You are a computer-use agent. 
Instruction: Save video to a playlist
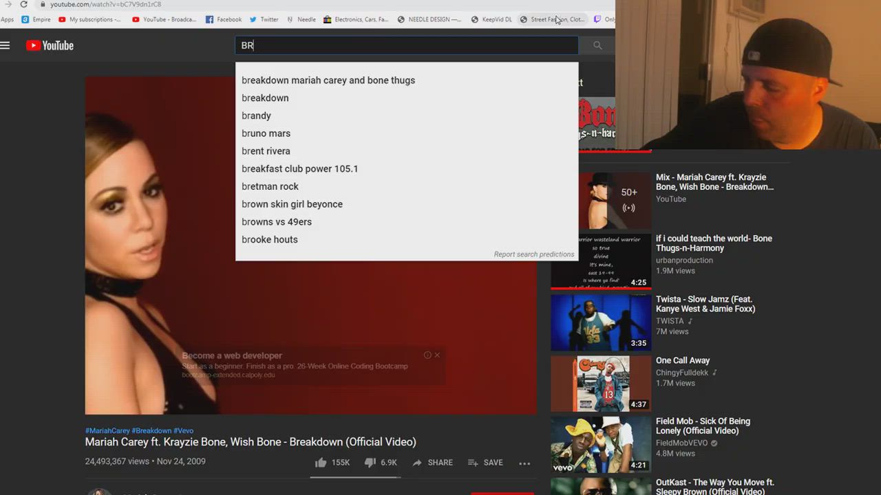pos(485,463)
